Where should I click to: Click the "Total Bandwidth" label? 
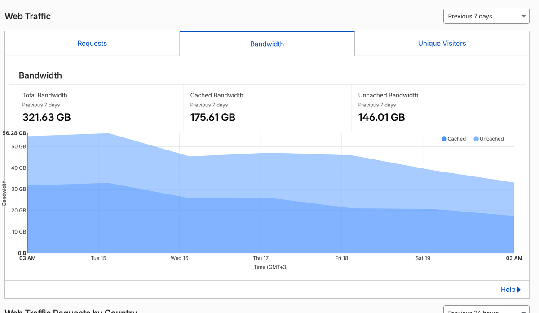[45, 95]
